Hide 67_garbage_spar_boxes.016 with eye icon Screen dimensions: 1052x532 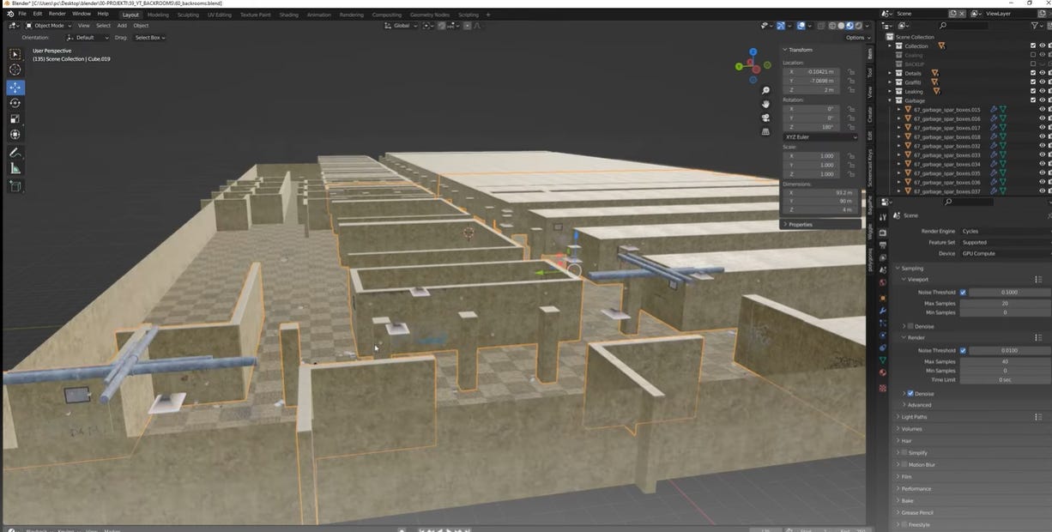(1043, 119)
